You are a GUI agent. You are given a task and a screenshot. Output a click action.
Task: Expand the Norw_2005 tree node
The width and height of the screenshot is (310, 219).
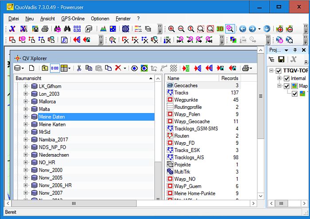tap(26, 177)
